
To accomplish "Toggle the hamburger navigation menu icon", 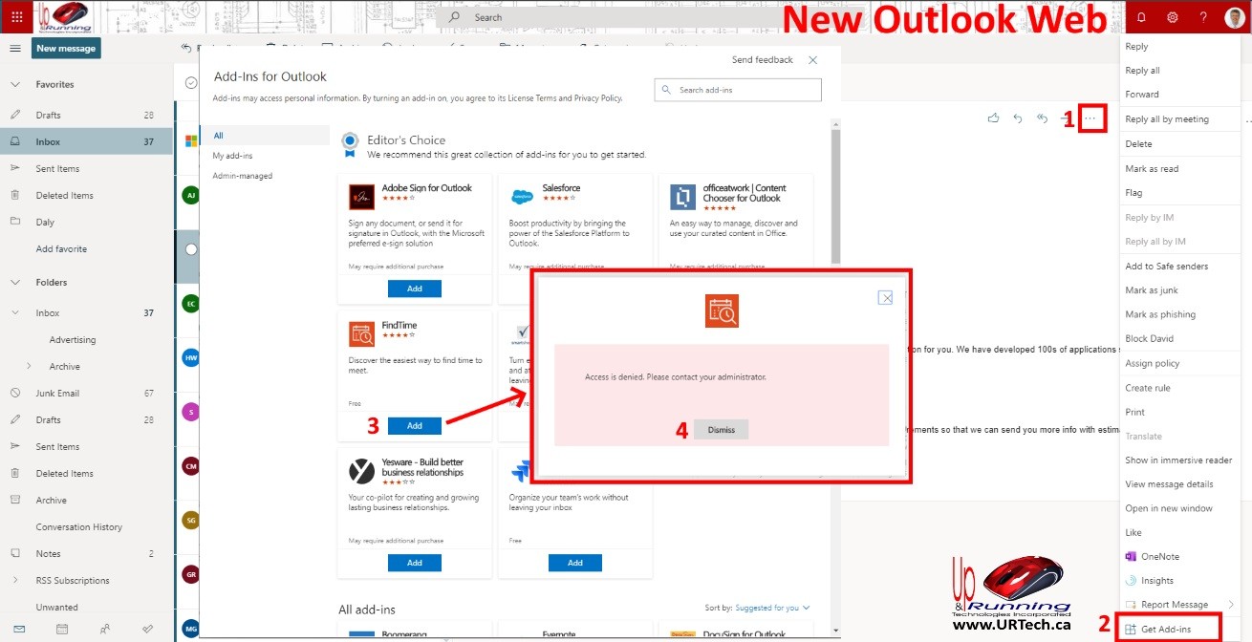I will pos(15,49).
